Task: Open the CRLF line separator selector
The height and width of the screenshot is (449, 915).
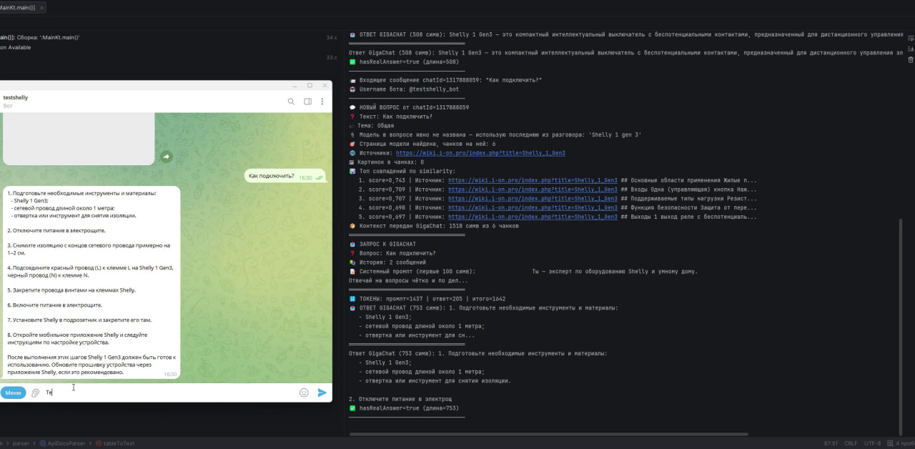Action: 851,443
